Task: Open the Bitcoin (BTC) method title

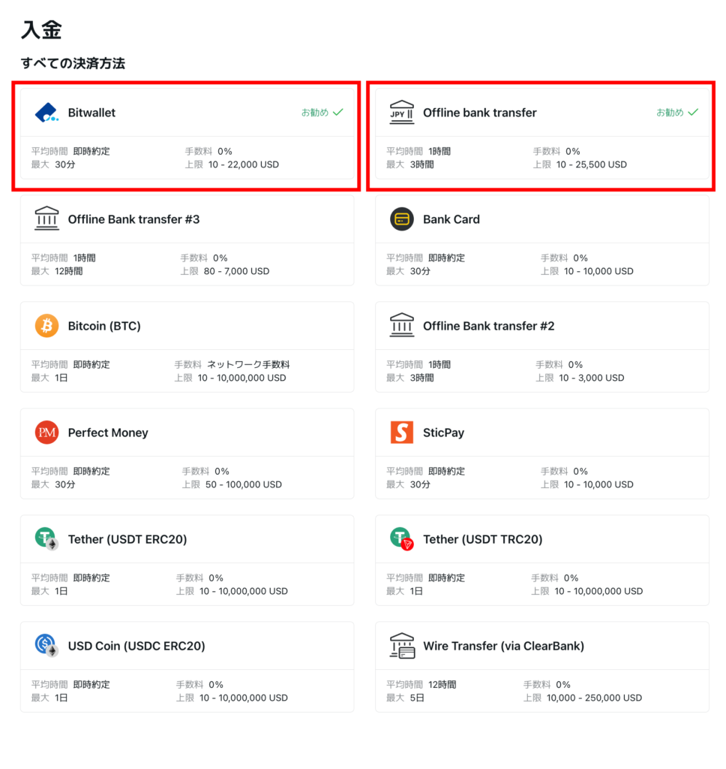Action: pyautogui.click(x=104, y=326)
